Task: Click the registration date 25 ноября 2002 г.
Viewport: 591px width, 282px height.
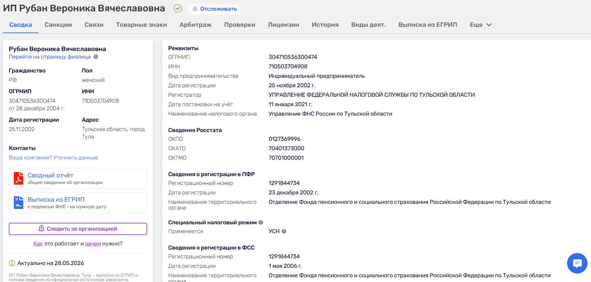Action: (292, 85)
